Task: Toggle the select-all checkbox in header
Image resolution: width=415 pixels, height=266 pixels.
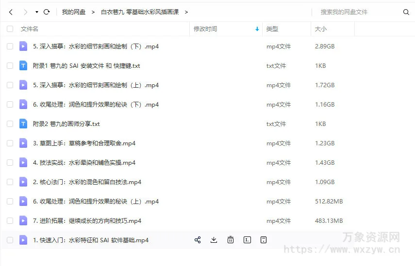Action: coord(10,29)
